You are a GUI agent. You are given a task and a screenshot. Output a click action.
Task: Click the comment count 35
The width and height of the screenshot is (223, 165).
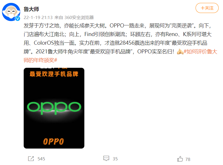click(115, 159)
